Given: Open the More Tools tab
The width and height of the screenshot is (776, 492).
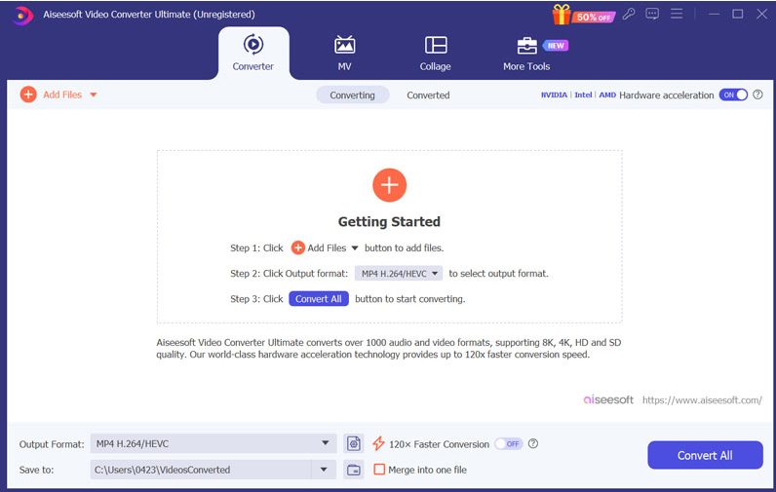Looking at the screenshot, I should tap(526, 54).
